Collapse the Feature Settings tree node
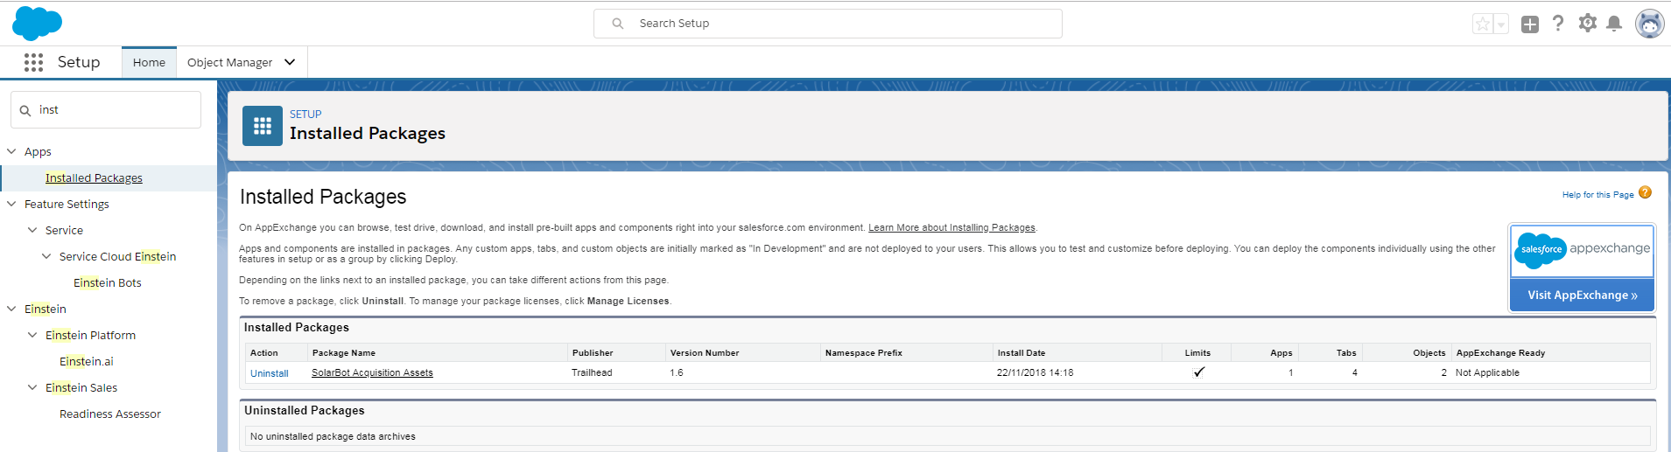The image size is (1671, 452). click(11, 204)
